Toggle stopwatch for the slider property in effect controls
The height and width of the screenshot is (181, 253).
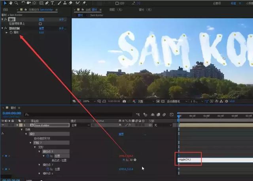coord(11,32)
